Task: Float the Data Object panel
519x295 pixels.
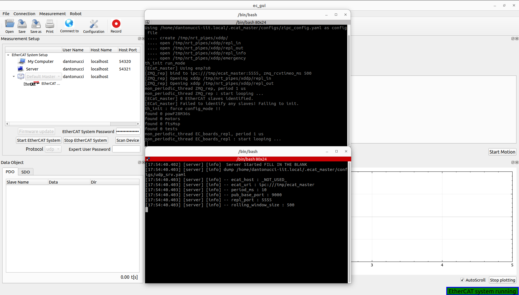Action: (x=140, y=163)
